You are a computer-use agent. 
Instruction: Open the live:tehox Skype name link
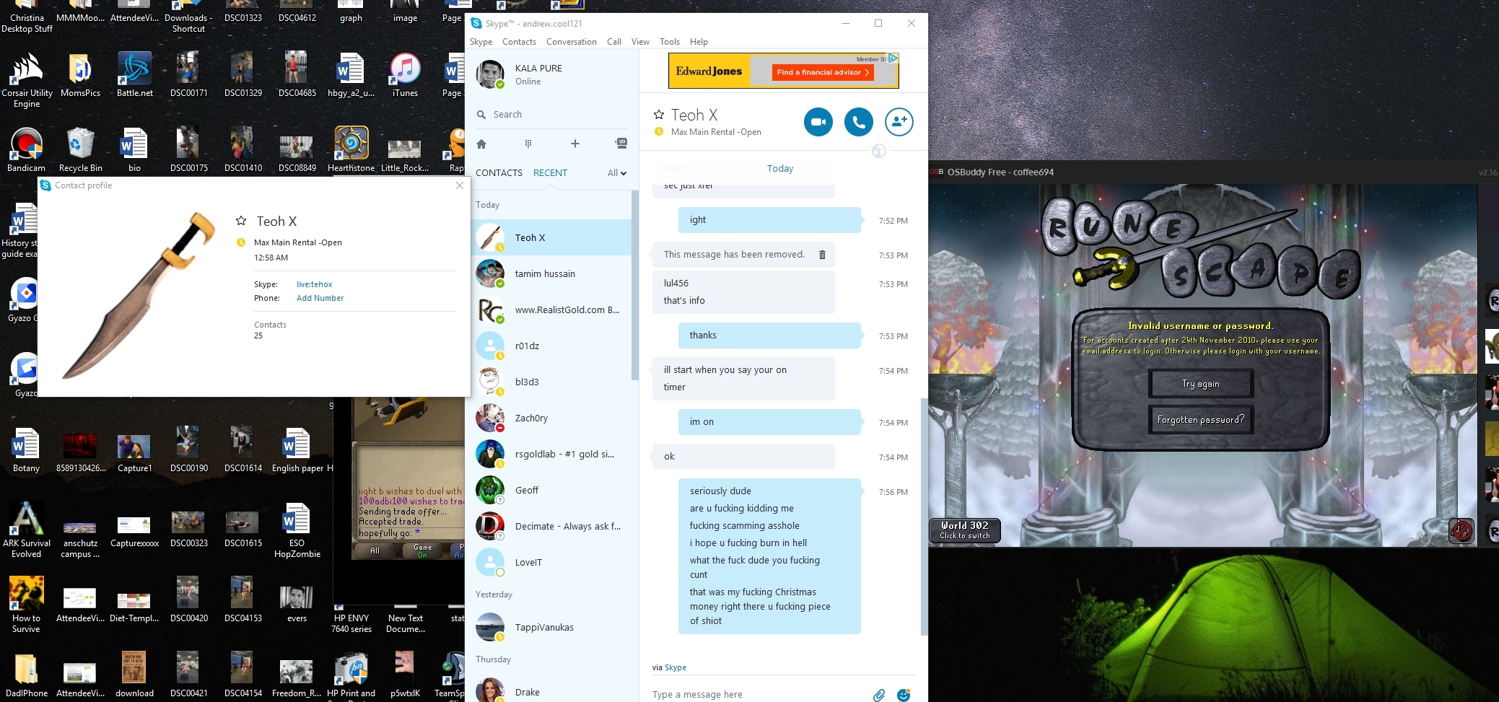[x=315, y=284]
